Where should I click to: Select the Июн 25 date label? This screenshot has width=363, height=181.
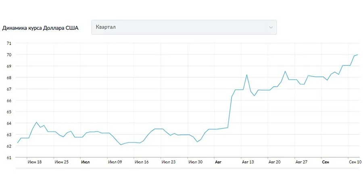coord(61,162)
